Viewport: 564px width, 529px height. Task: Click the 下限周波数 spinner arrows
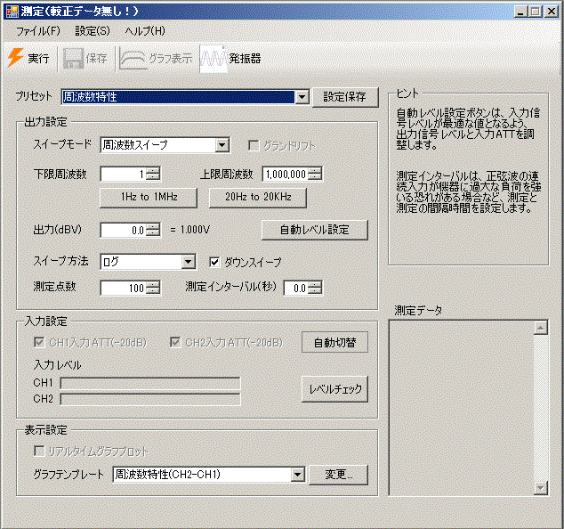coord(153,175)
